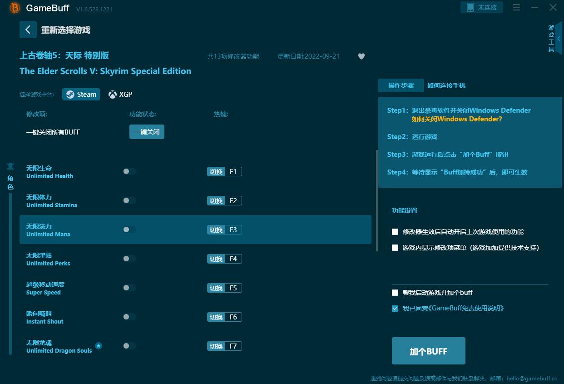The width and height of the screenshot is (564, 384).
Task: Uncheck the GameBuff disclaimer agreement checkbox
Action: point(395,309)
